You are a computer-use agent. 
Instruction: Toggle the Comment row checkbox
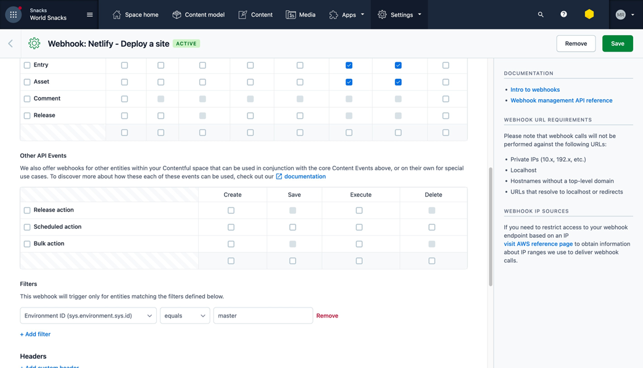pyautogui.click(x=27, y=99)
